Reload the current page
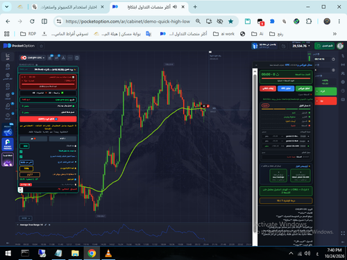This screenshot has width=347, height=260. (x=32, y=21)
